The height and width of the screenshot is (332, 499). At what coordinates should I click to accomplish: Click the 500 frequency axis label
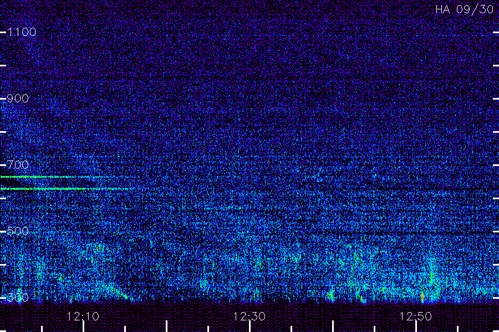[18, 231]
